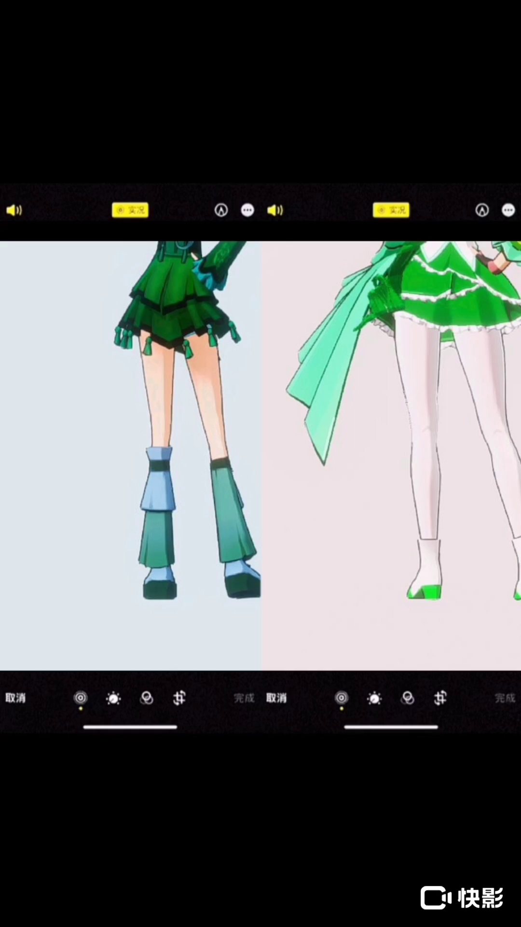The width and height of the screenshot is (521, 927).
Task: Tap 取消 cancel in right editor
Action: (x=276, y=698)
